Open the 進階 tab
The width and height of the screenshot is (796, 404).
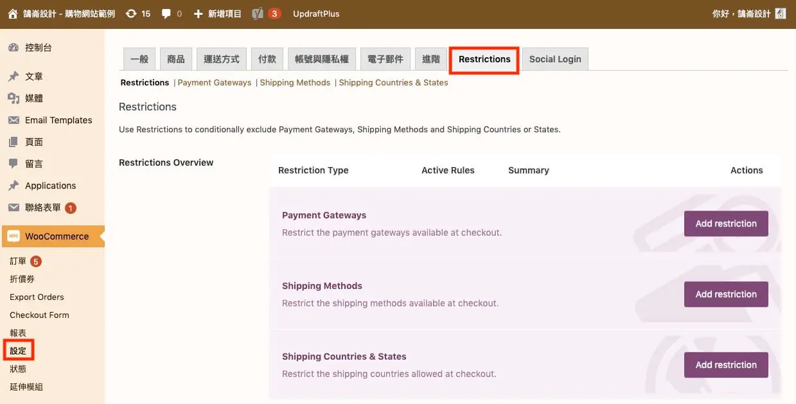coord(431,59)
